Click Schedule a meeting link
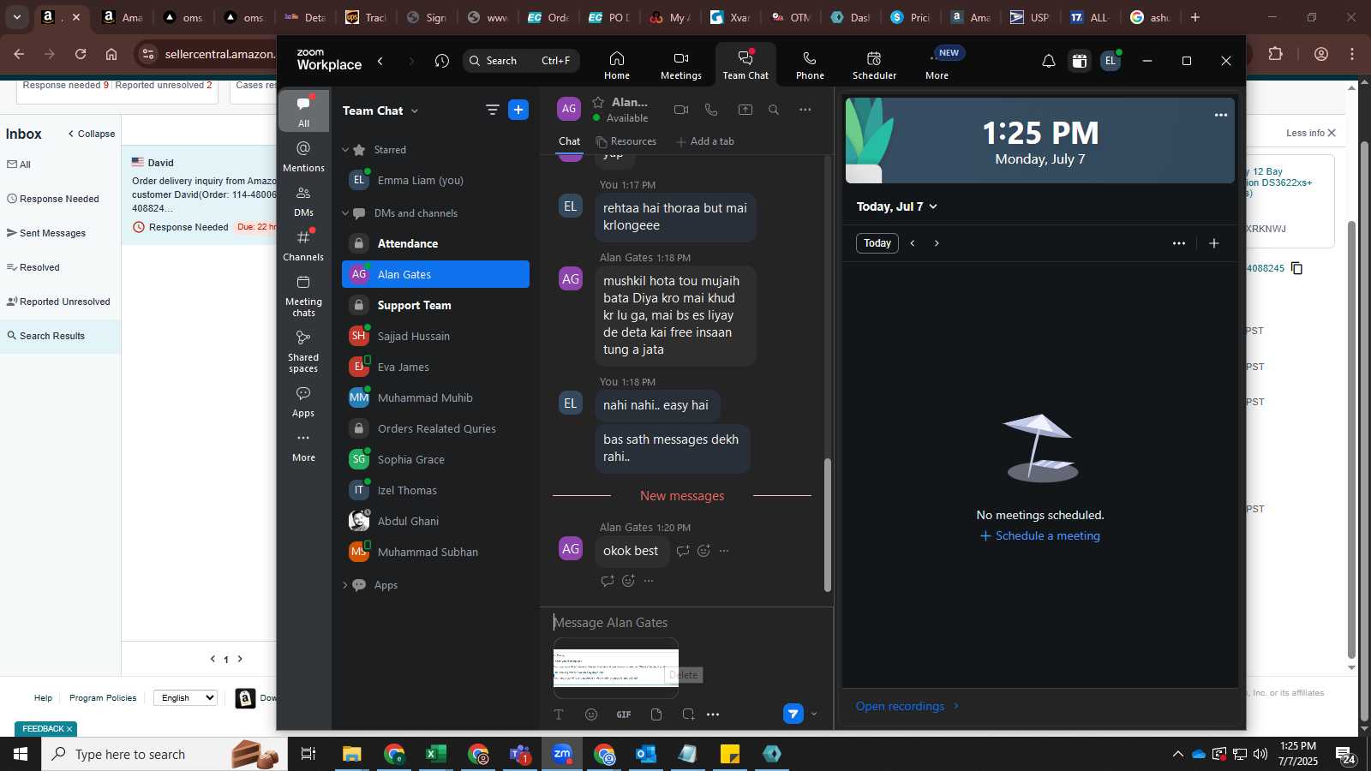Viewport: 1371px width, 771px height. 1040,535
